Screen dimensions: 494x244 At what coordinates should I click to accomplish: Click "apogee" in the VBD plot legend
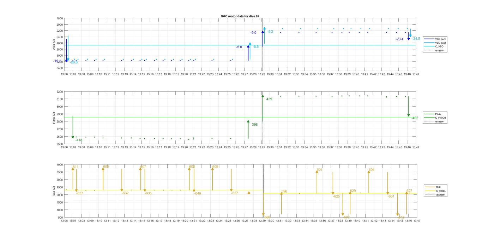pyautogui.click(x=433, y=50)
